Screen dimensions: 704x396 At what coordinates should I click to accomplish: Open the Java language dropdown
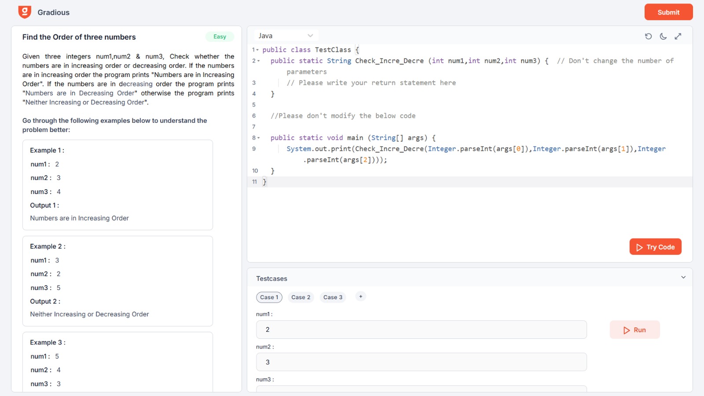tap(286, 36)
